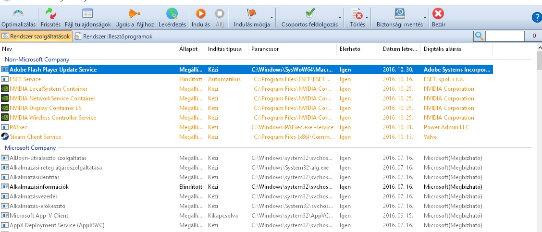Open the Indulás módja dropdown arrow
The height and width of the screenshot is (232, 542).
point(271,17)
